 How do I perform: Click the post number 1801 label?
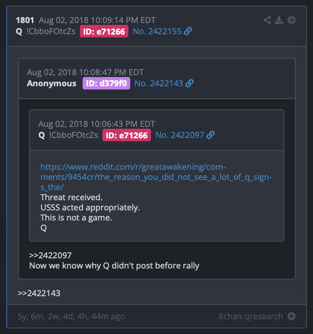25,20
